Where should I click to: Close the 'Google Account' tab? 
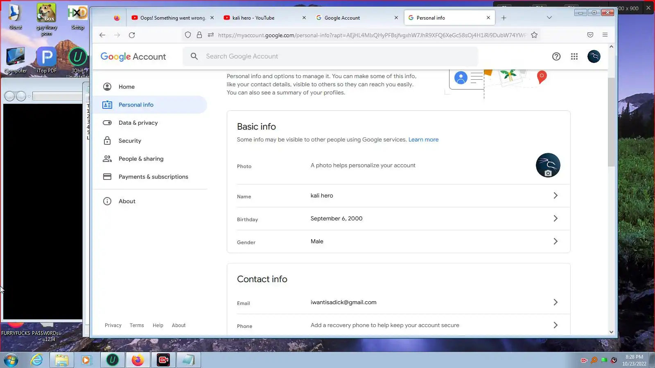click(x=396, y=18)
